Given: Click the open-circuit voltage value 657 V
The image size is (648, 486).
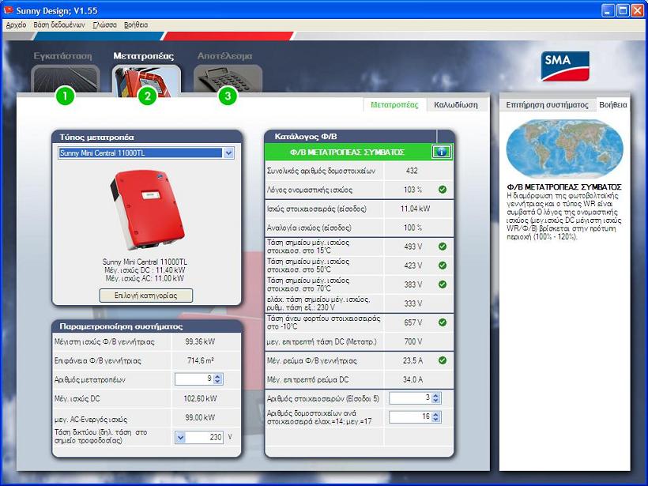Looking at the screenshot, I should point(413,322).
